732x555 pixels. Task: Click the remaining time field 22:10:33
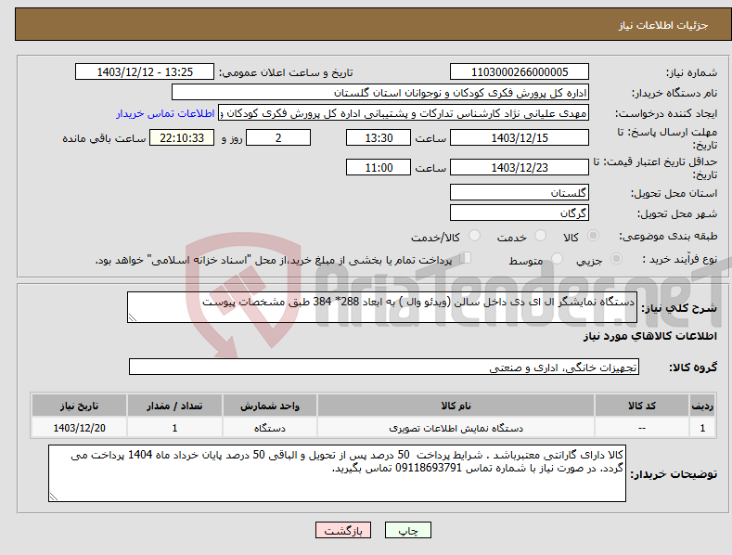tap(182, 137)
